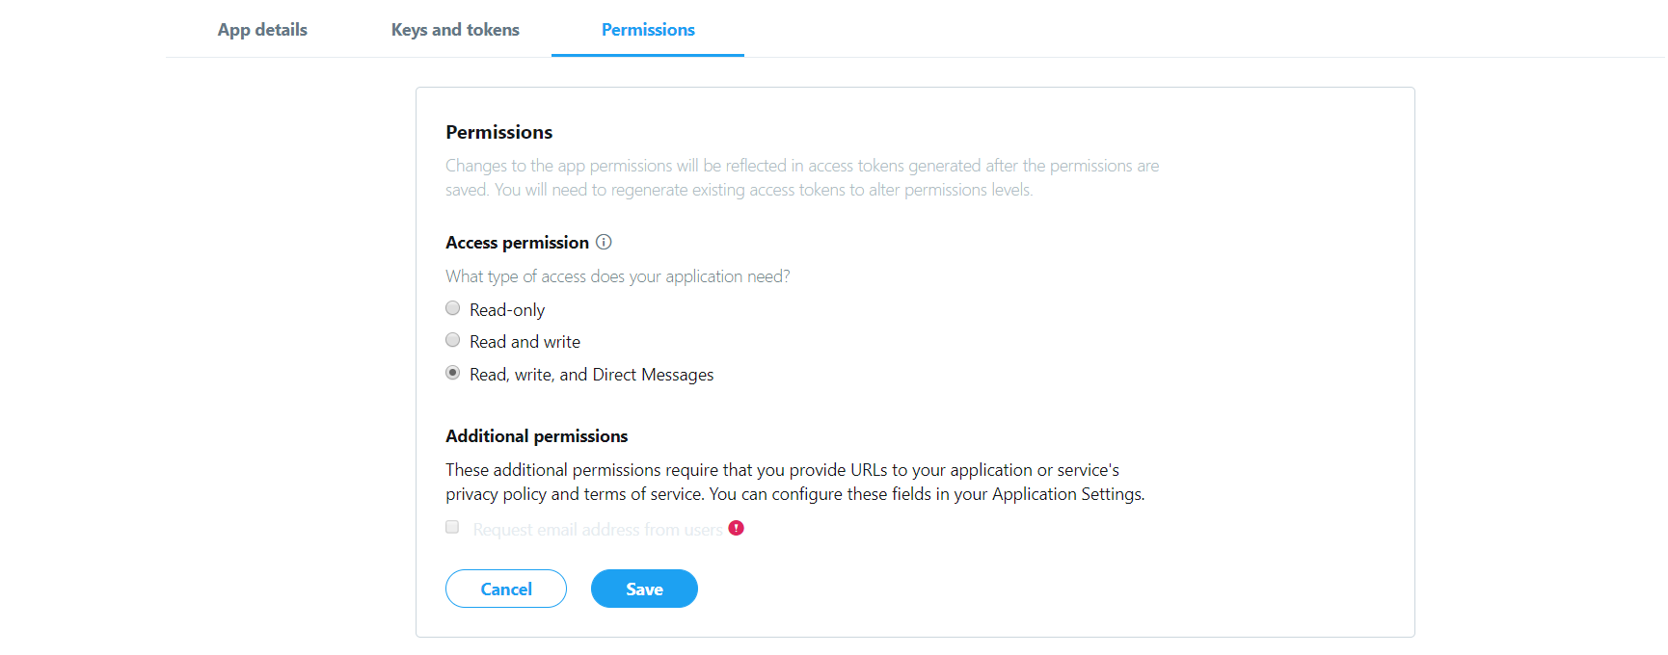The width and height of the screenshot is (1668, 655).
Task: Click the Additional permissions heading
Action: point(536,436)
